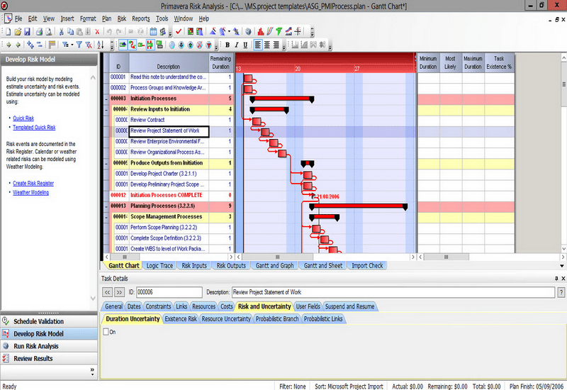
Task: Toggle the red link-lines display button
Action: (132, 45)
